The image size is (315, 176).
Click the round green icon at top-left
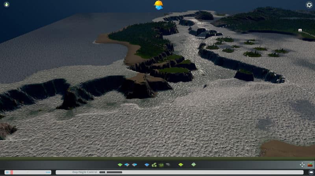pos(6,5)
